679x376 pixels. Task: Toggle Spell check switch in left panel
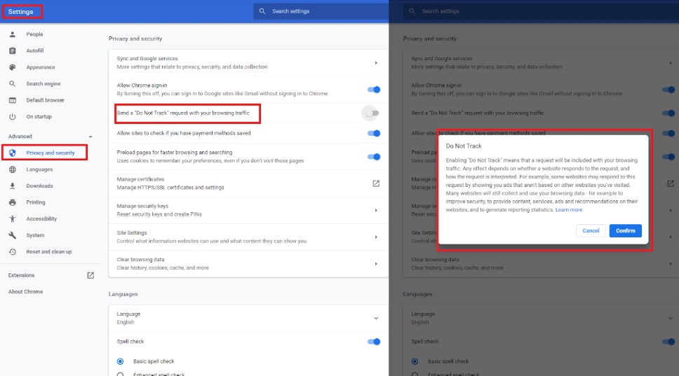pos(374,342)
